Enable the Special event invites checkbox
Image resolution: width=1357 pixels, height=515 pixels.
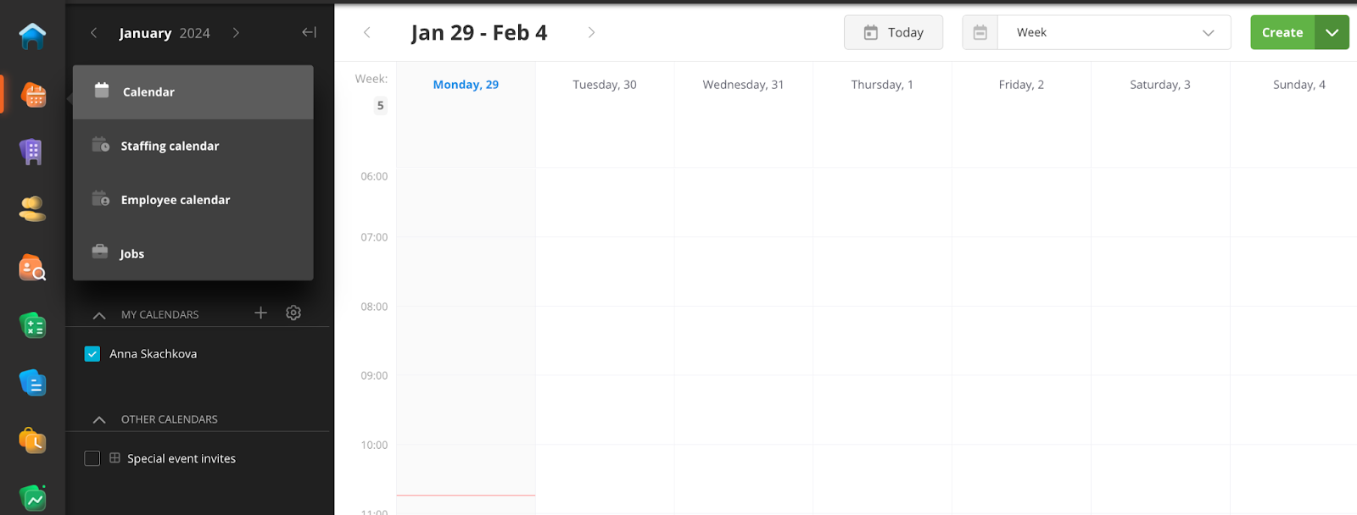(x=92, y=458)
